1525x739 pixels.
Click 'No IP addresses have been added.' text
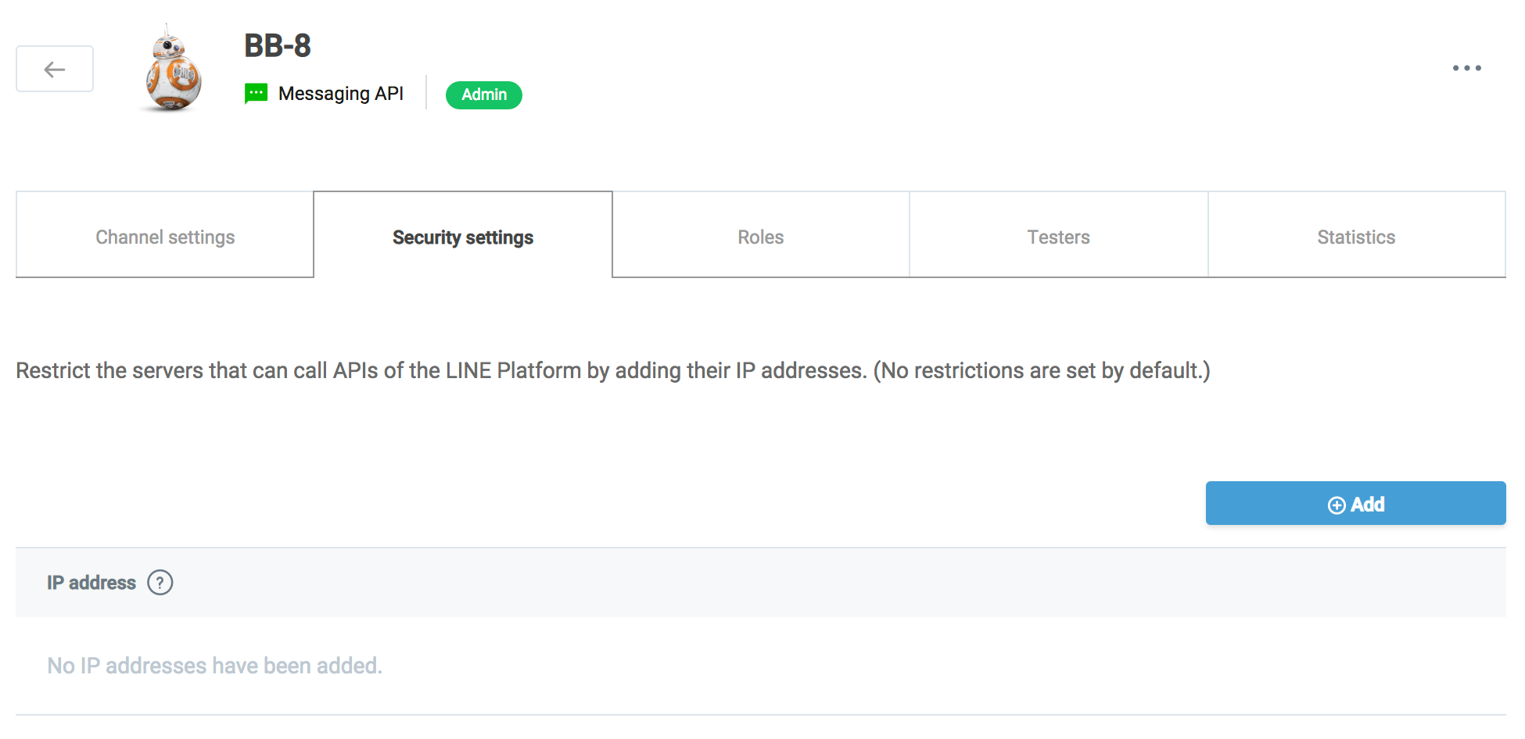(215, 666)
